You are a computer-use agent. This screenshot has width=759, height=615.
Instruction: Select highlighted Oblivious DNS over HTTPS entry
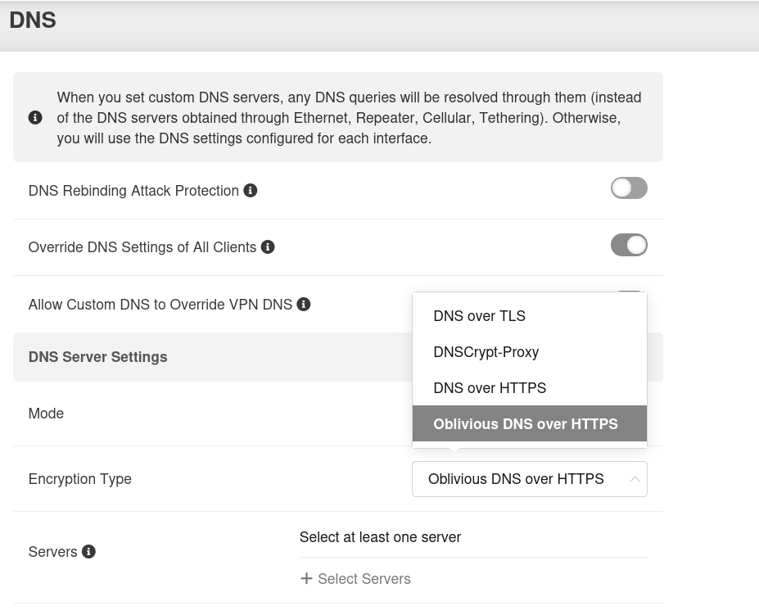[526, 424]
